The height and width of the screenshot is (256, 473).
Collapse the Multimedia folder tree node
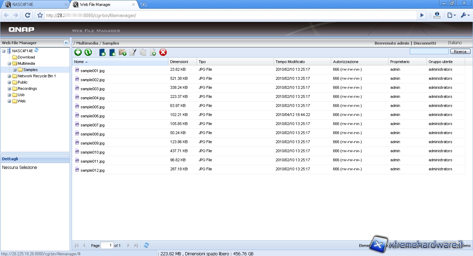(x=9, y=64)
